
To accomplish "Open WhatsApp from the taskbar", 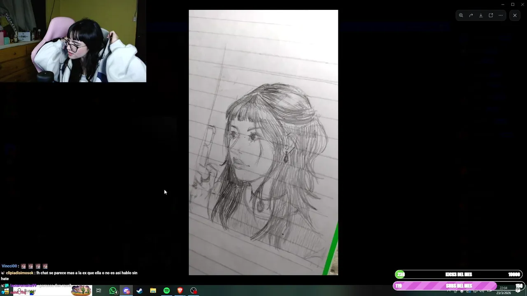I will (113, 291).
